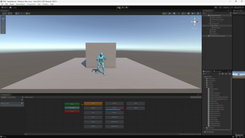The image size is (245, 138).
Task: Collapse the Assets folder in Project
Action: click(203, 77)
